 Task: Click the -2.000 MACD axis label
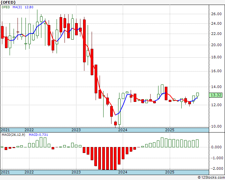tap(216, 168)
